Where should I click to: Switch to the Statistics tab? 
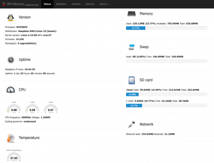(61, 4)
